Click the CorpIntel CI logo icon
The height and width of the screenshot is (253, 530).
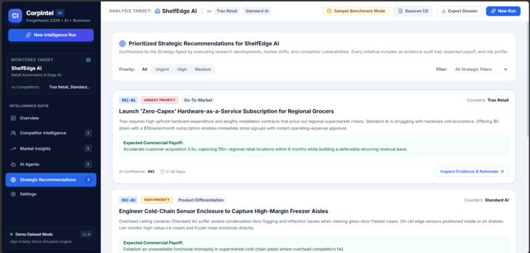click(15, 16)
